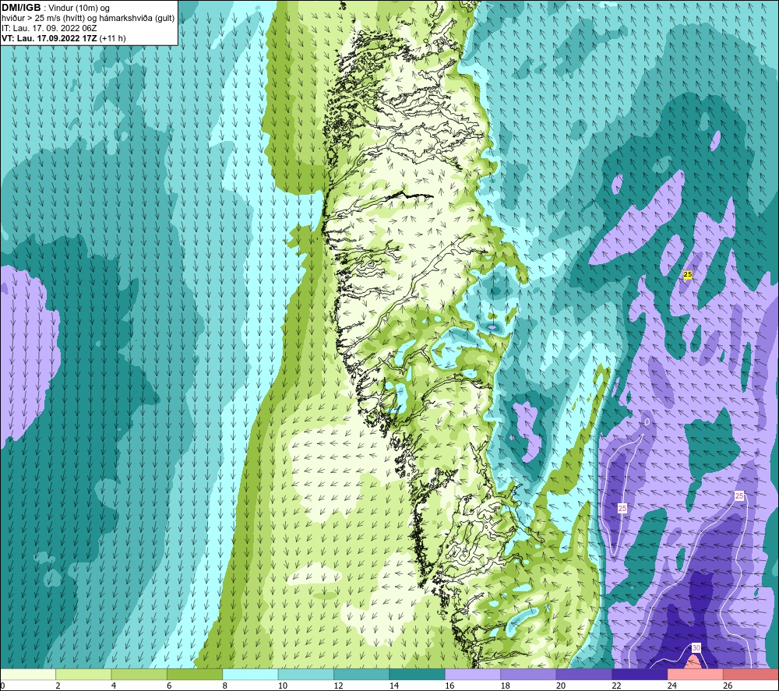Viewport: 779px width, 691px height.
Task: Select the 25 label on the contour enclosing 30
Action: (x=739, y=495)
